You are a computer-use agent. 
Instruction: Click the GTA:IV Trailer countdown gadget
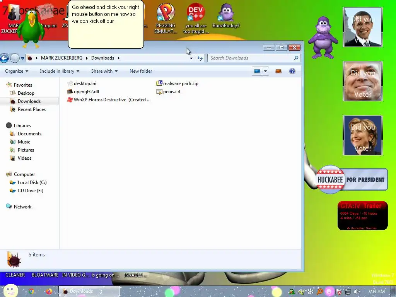pyautogui.click(x=363, y=216)
